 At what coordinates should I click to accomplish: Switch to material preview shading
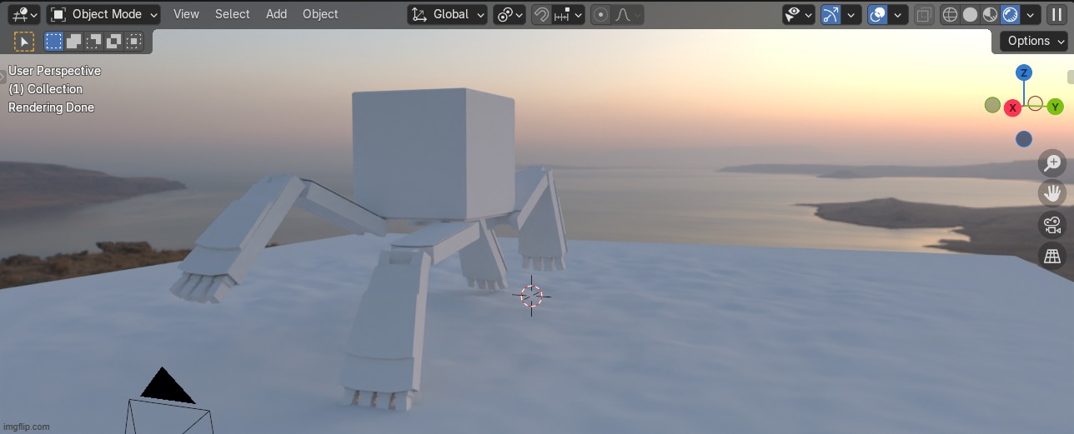[990, 14]
